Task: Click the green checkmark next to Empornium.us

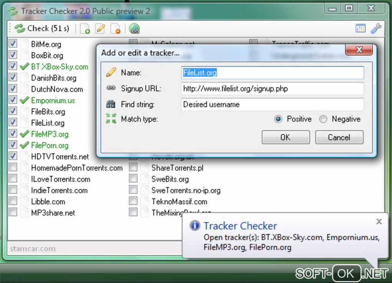Action: tap(25, 100)
